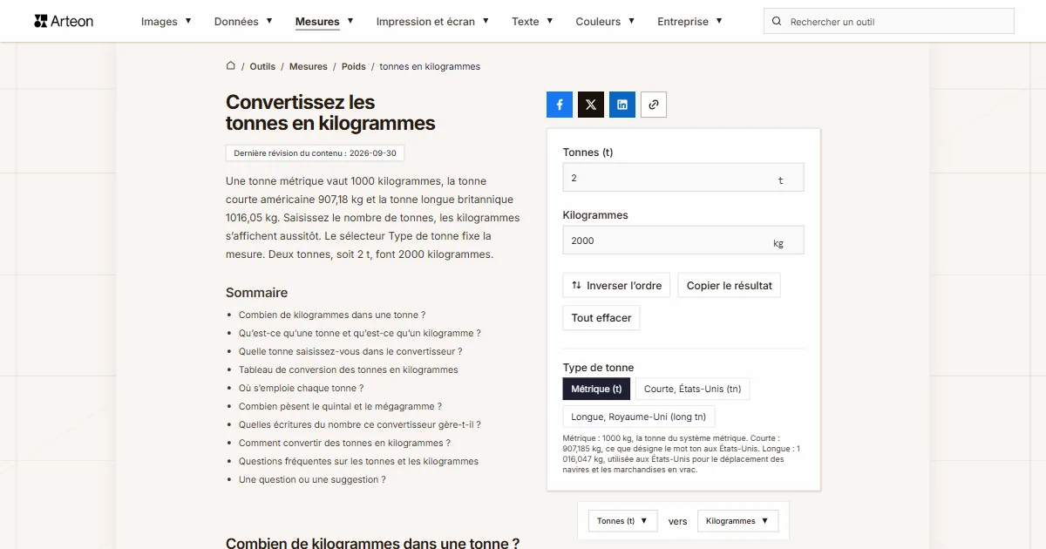Share page on LinkedIn
The width and height of the screenshot is (1046, 549).
point(622,105)
